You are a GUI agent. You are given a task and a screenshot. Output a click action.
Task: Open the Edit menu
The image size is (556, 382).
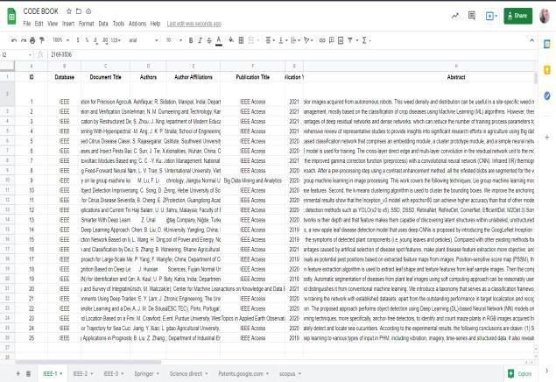click(x=39, y=24)
